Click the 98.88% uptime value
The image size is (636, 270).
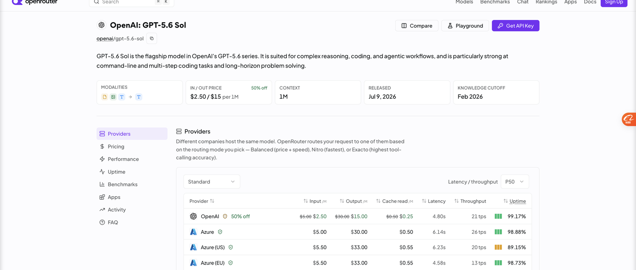517,232
